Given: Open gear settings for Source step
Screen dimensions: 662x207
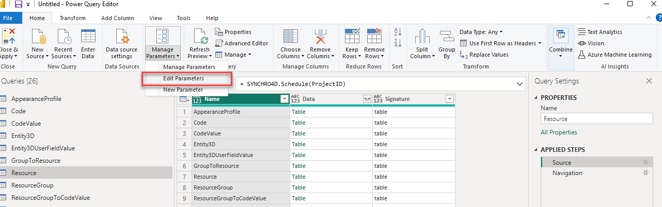Looking at the screenshot, I should [x=645, y=163].
